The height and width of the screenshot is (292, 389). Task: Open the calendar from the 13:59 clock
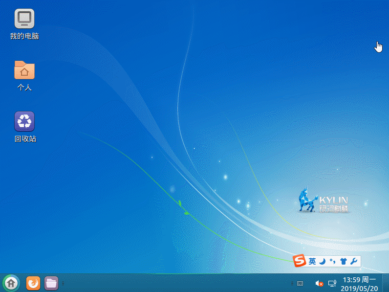click(x=359, y=280)
